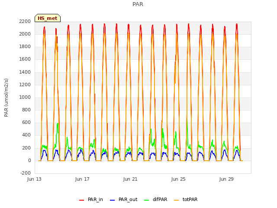This screenshot has width=277, height=208.
Task: Click the Jun 29 x-axis label
Action: (x=226, y=179)
